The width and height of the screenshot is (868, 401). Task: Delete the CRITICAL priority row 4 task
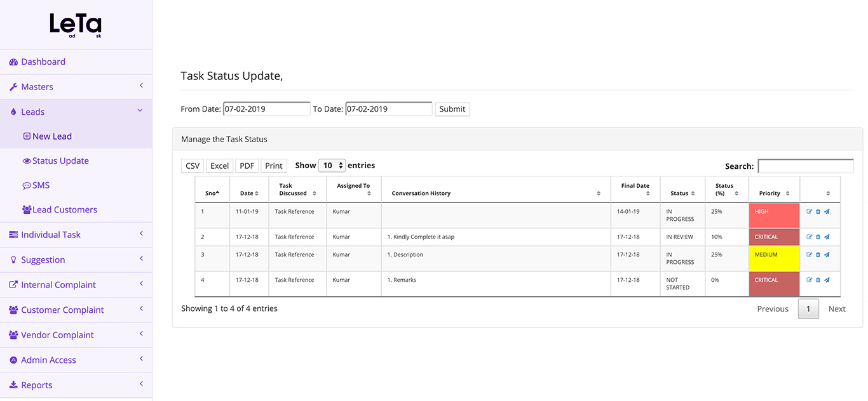coord(818,280)
